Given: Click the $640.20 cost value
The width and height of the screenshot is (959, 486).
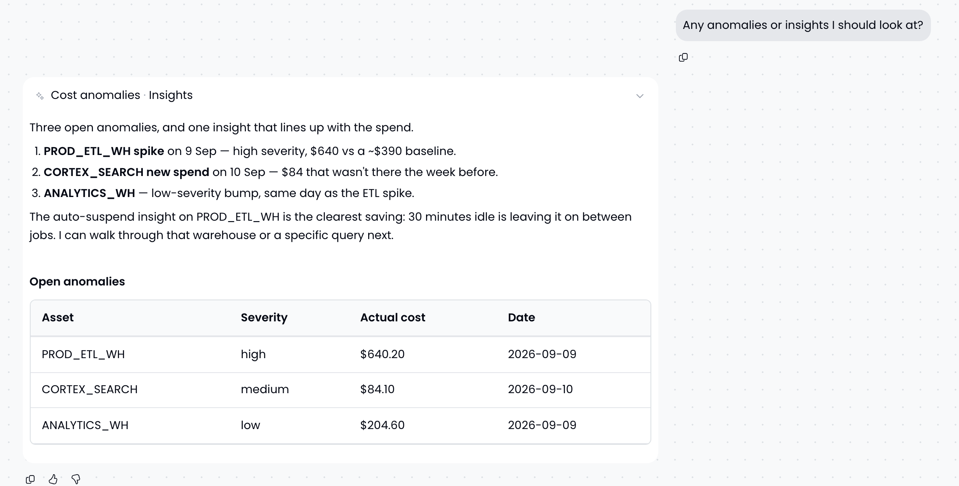Looking at the screenshot, I should [383, 354].
